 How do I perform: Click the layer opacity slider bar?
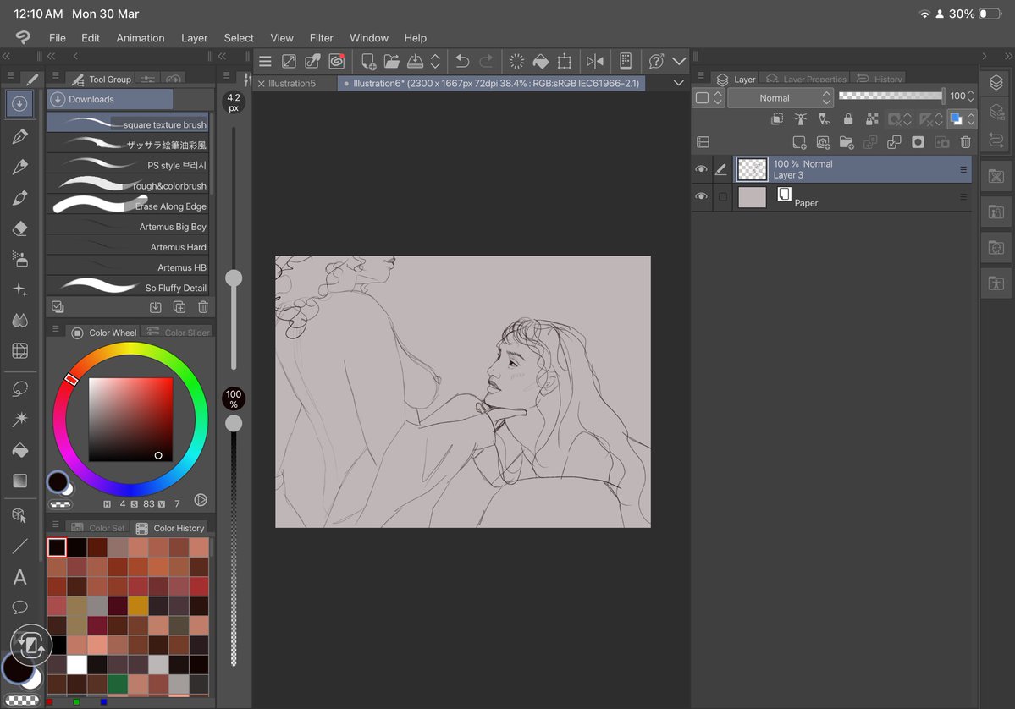pyautogui.click(x=891, y=96)
